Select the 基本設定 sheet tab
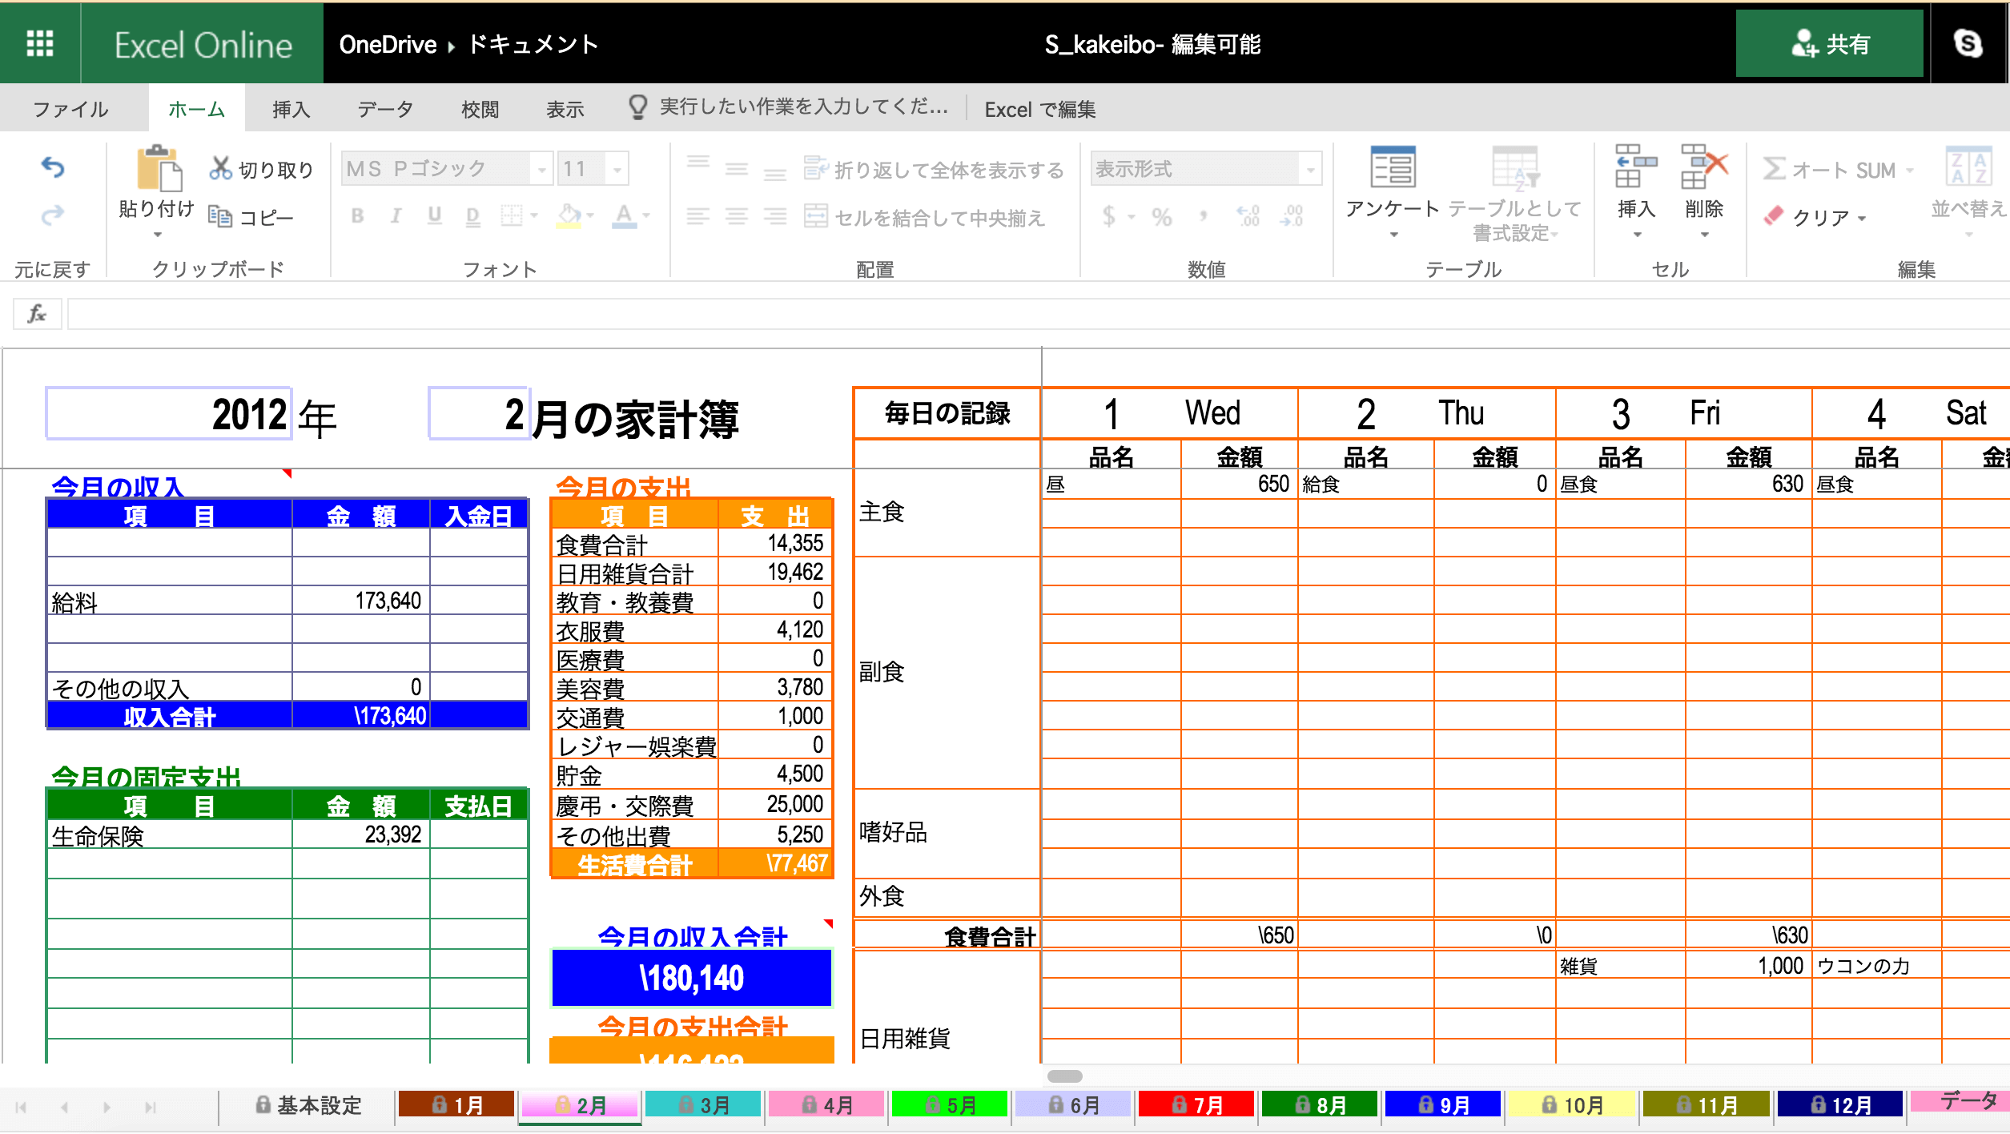The height and width of the screenshot is (1134, 2010). point(309,1105)
